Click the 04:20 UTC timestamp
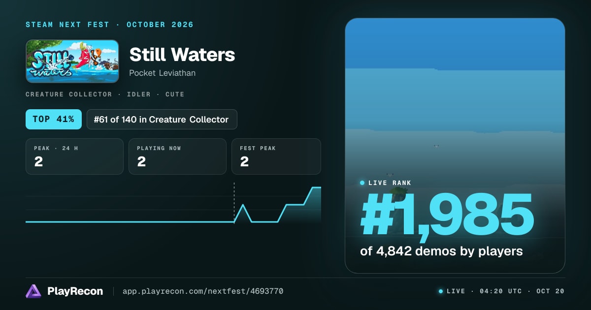The image size is (591, 310). (x=501, y=291)
